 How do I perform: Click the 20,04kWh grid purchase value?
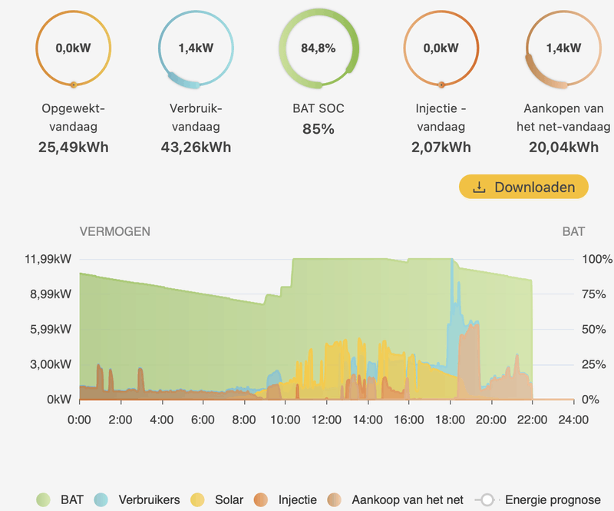563,147
